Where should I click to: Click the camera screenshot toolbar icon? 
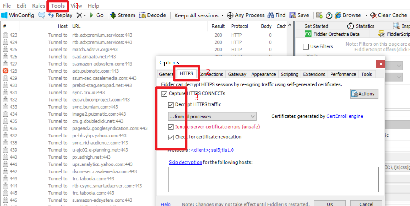[319, 15]
